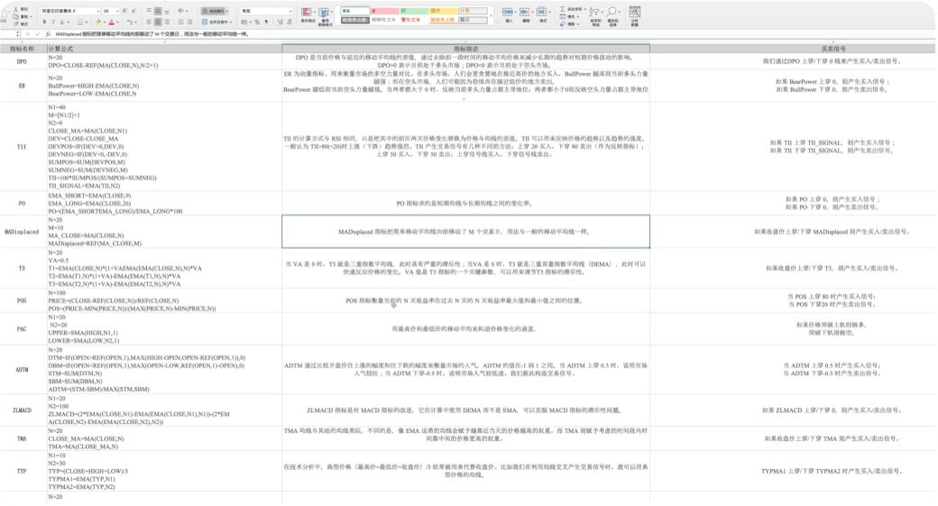Viewport: 938px width, 506px height.
Task: Open the number format dropdown
Action: [290, 11]
